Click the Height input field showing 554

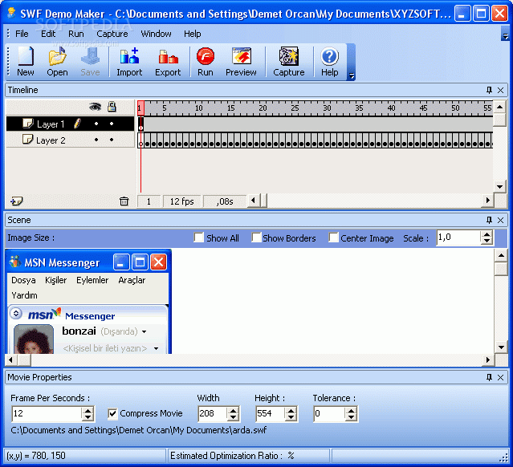271,414
